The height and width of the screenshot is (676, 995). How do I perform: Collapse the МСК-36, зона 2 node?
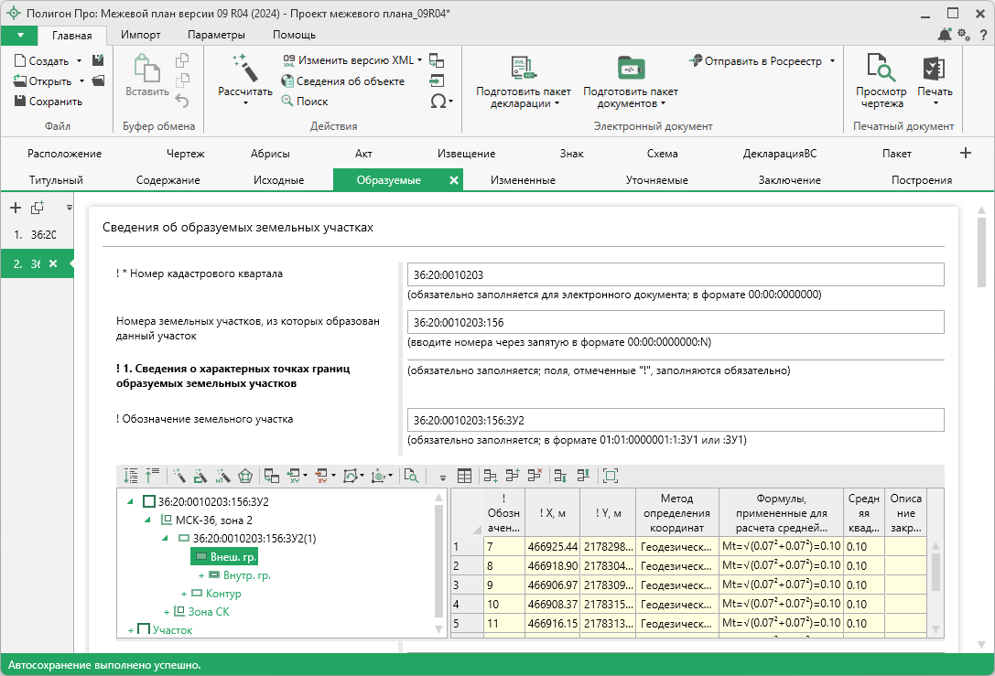[x=148, y=520]
